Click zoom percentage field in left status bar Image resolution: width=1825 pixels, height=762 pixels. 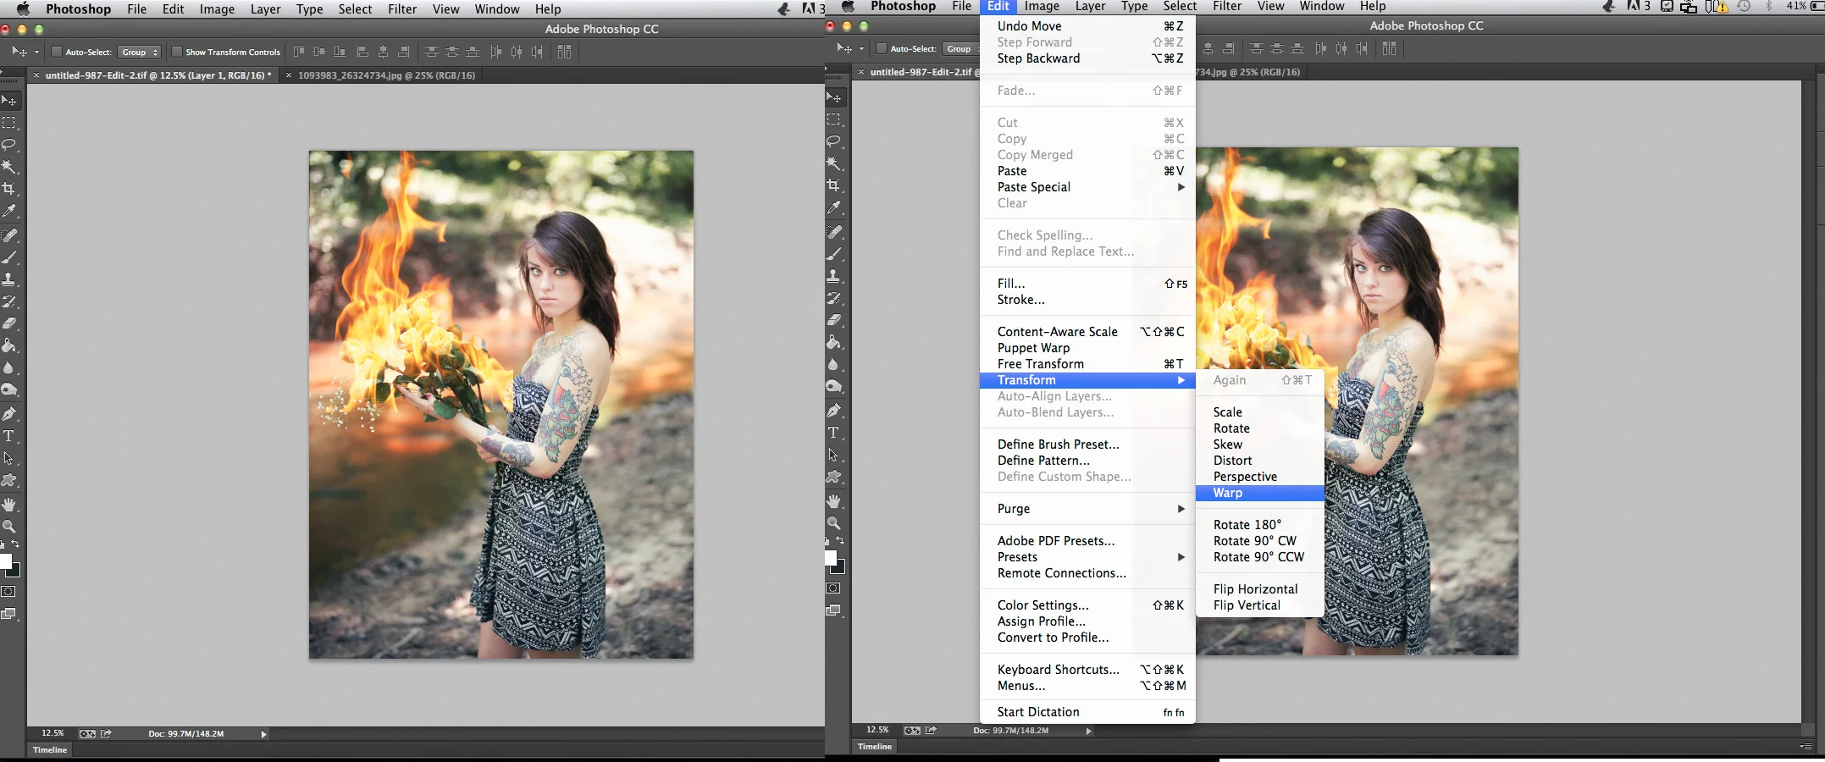click(53, 733)
